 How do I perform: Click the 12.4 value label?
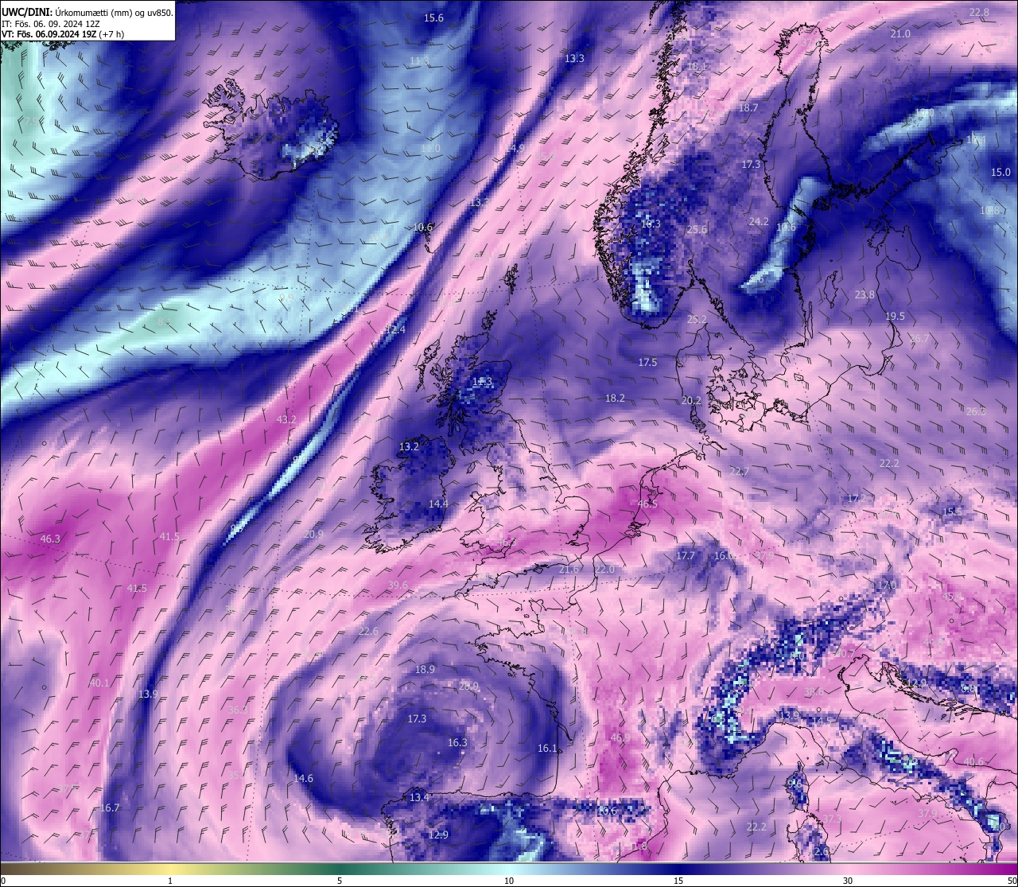pos(395,329)
